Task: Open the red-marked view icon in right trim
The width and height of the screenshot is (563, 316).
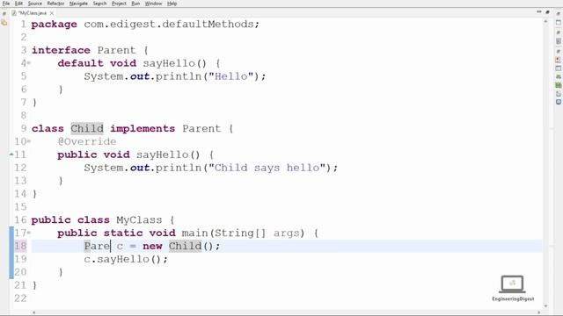Action: point(559,60)
